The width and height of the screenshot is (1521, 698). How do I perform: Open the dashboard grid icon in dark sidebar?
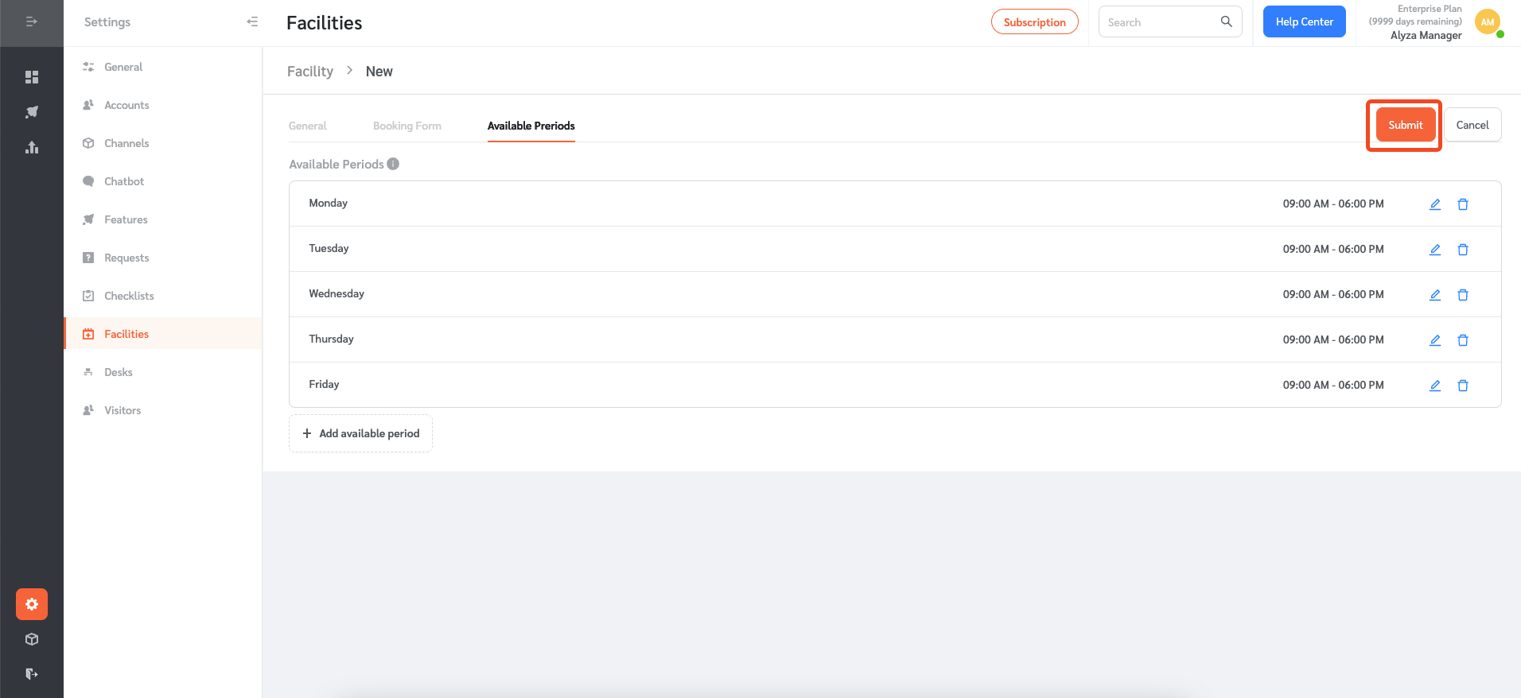coord(32,77)
